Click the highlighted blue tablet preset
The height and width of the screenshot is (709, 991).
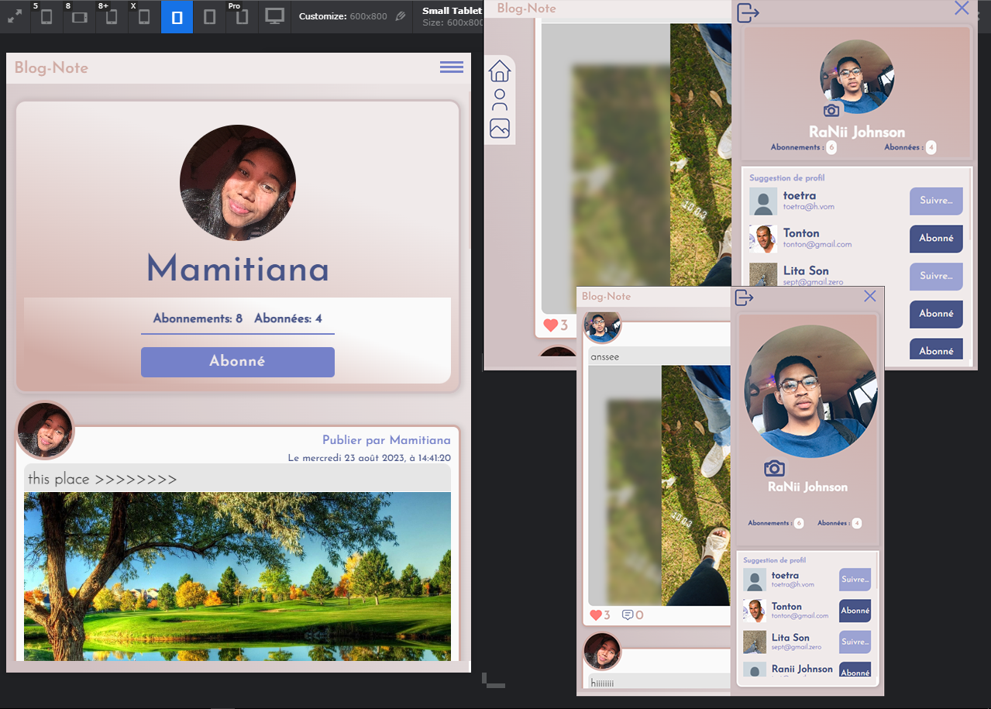click(177, 16)
